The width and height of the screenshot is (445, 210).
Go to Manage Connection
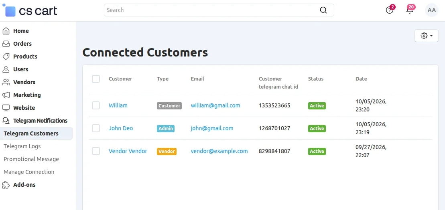point(29,172)
